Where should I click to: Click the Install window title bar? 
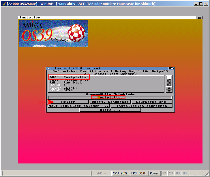point(109,68)
